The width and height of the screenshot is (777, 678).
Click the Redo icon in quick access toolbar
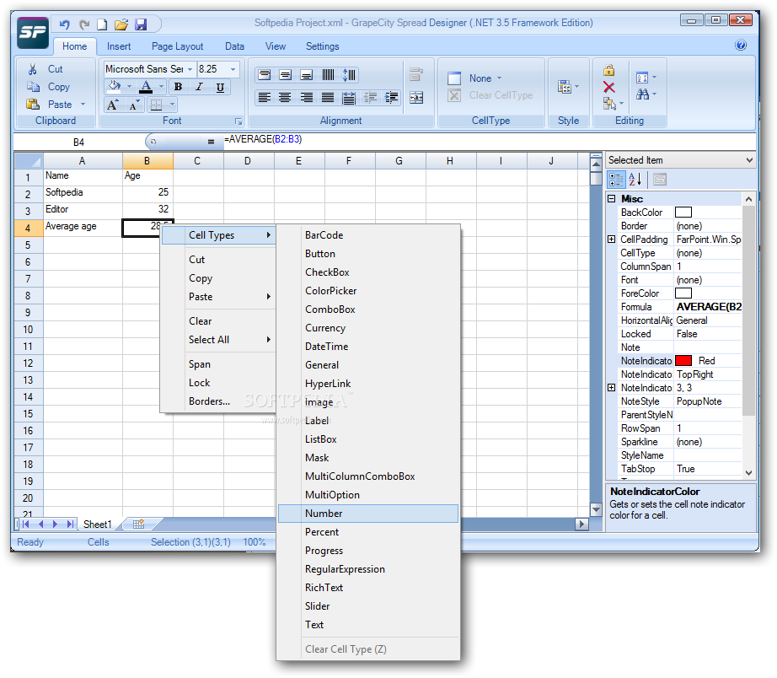pos(84,24)
